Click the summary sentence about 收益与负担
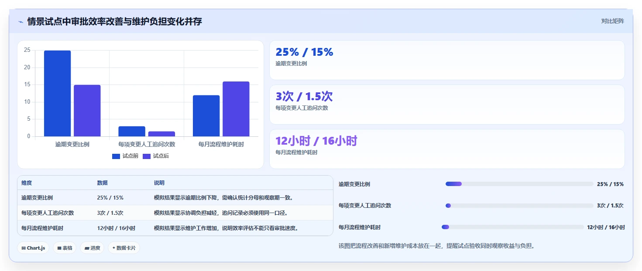The width and height of the screenshot is (642, 271). (x=437, y=246)
